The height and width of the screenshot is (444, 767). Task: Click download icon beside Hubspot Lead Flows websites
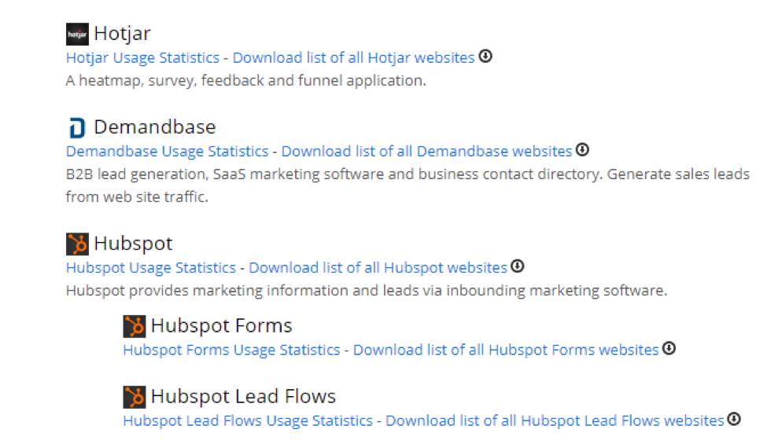pyautogui.click(x=734, y=419)
